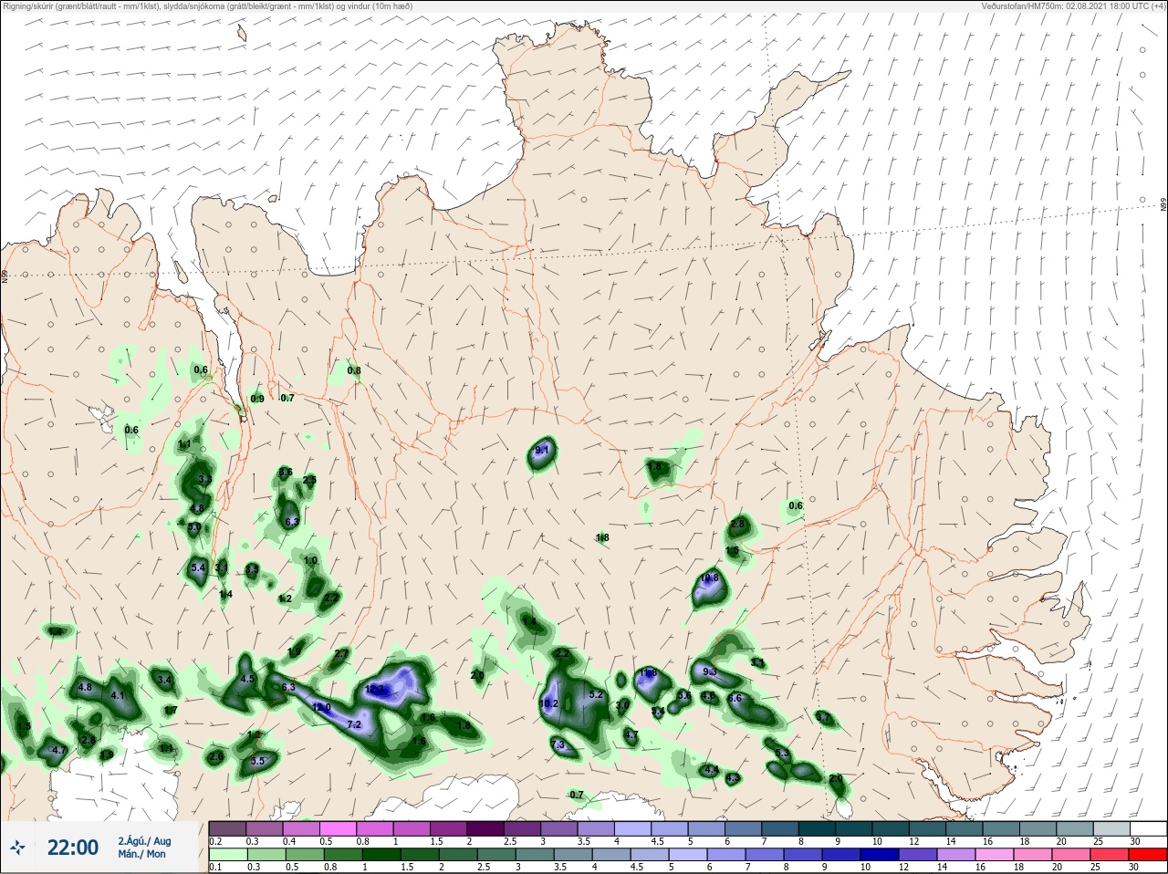Click the 4.1 precipitation value
This screenshot has width=1168, height=874.
point(117,695)
